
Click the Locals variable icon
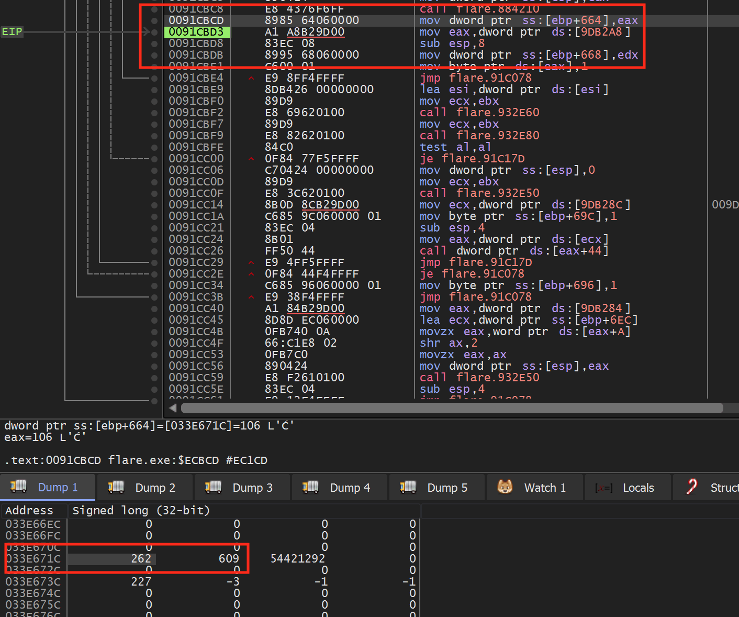603,488
